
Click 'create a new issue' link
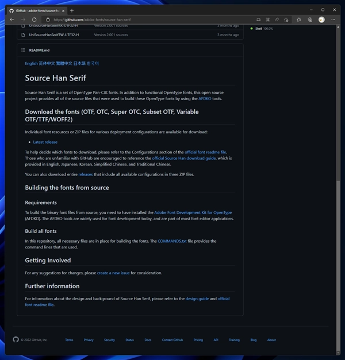point(113,273)
